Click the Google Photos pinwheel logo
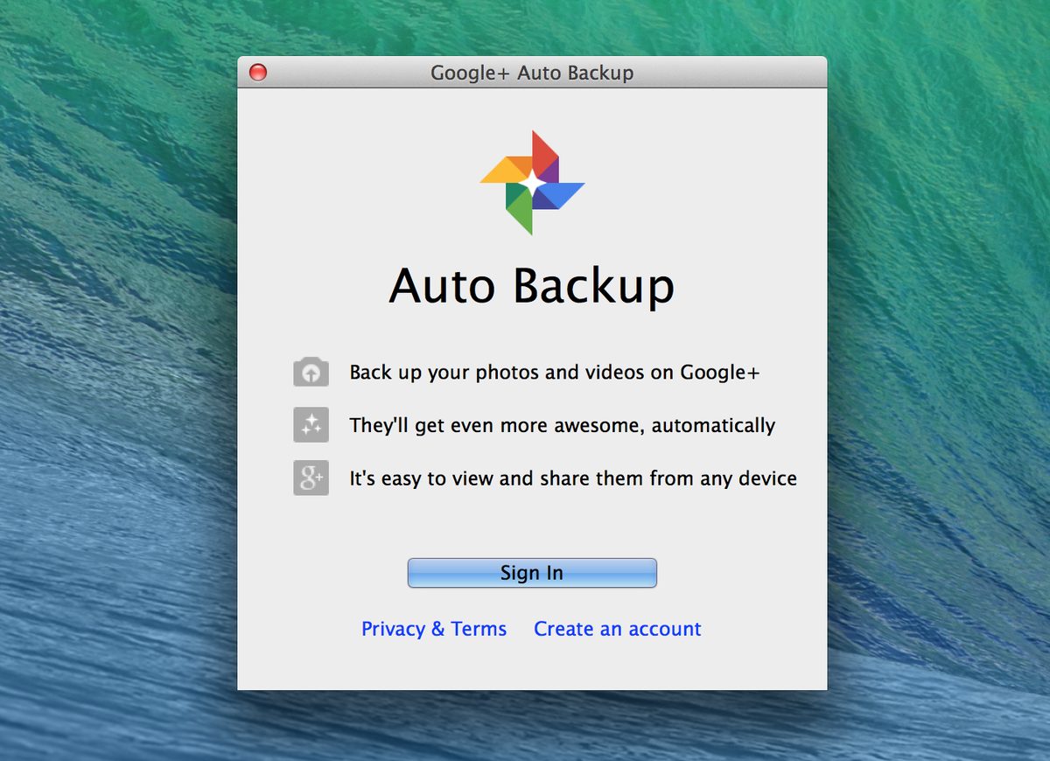Viewport: 1050px width, 761px height. pos(532,183)
